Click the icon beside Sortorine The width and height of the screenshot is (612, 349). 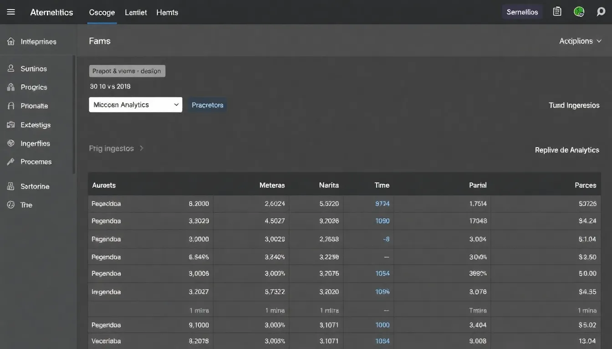(11, 186)
